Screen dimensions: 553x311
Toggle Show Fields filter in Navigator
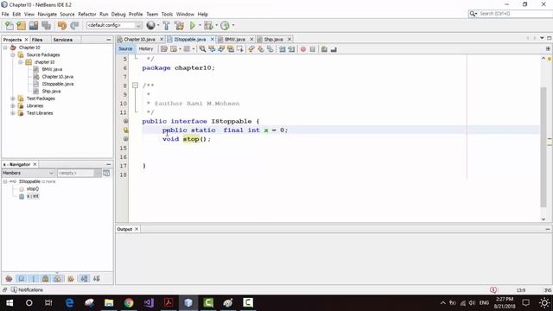(x=21, y=278)
